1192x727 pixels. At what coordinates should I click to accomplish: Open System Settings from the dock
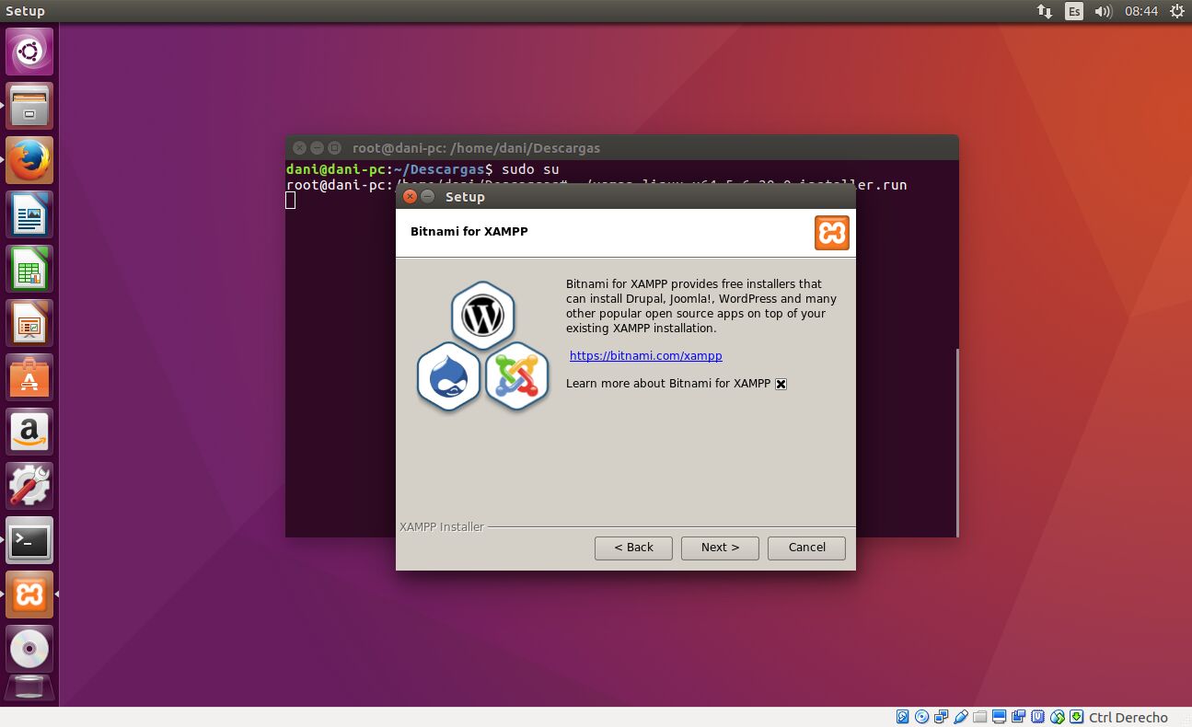[29, 486]
